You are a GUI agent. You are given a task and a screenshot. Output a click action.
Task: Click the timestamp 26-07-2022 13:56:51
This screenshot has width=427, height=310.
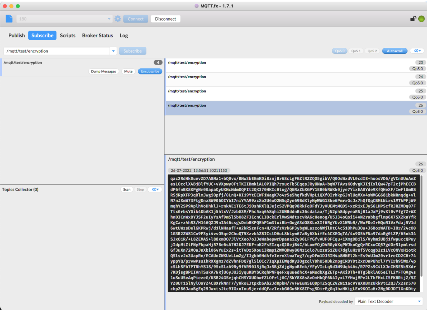[199, 170]
